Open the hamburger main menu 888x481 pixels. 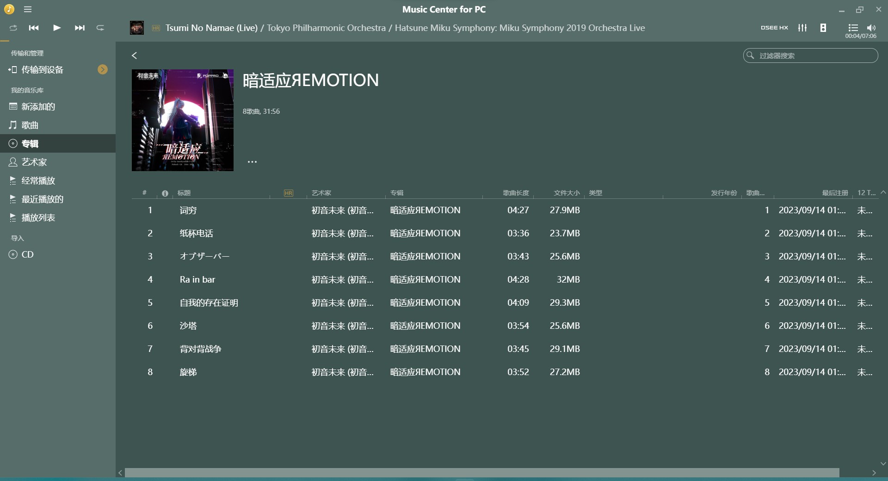(x=28, y=9)
